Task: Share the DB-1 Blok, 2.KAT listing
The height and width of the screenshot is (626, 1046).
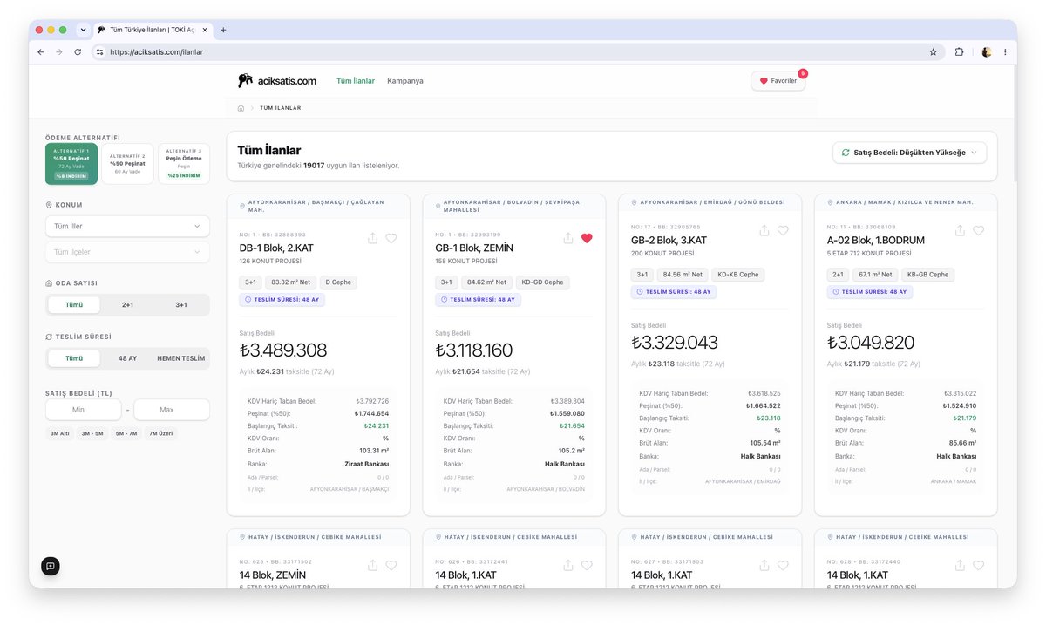Action: click(x=373, y=238)
